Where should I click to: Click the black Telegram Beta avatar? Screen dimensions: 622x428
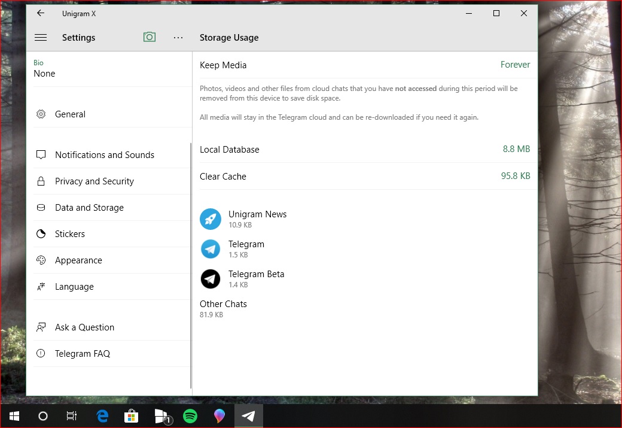tap(211, 279)
